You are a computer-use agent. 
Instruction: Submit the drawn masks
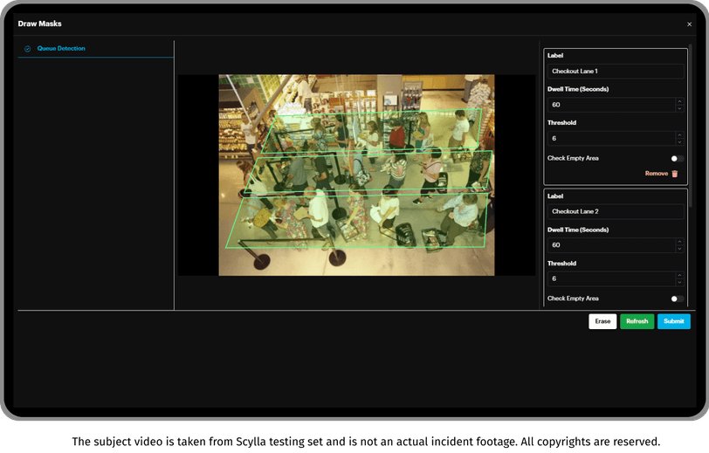(674, 321)
